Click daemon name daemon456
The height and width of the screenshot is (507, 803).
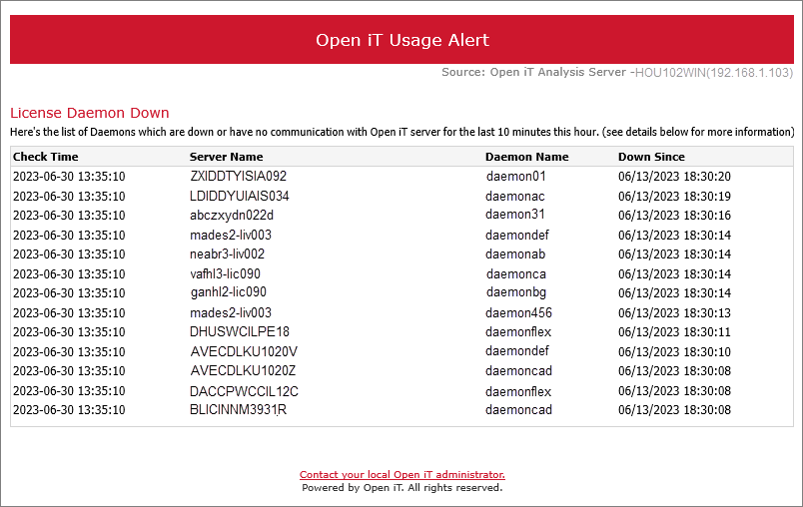pyautogui.click(x=518, y=312)
